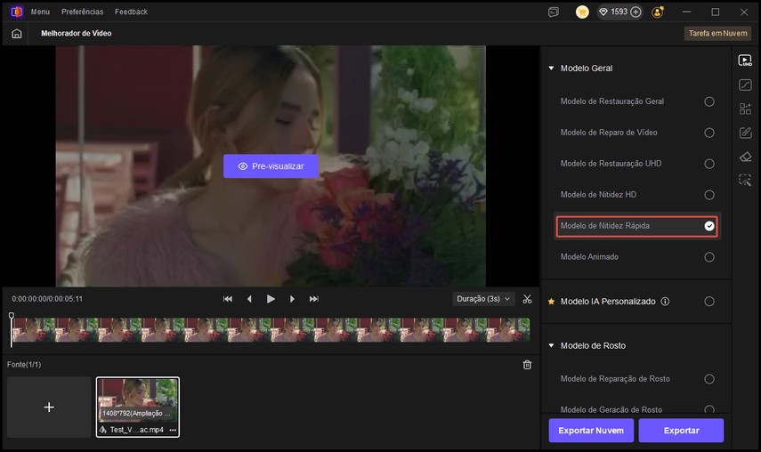This screenshot has width=761, height=452.
Task: Skip to the start of video
Action: [x=228, y=299]
